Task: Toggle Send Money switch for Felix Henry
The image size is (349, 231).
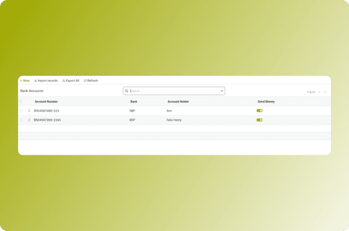Action: click(259, 120)
